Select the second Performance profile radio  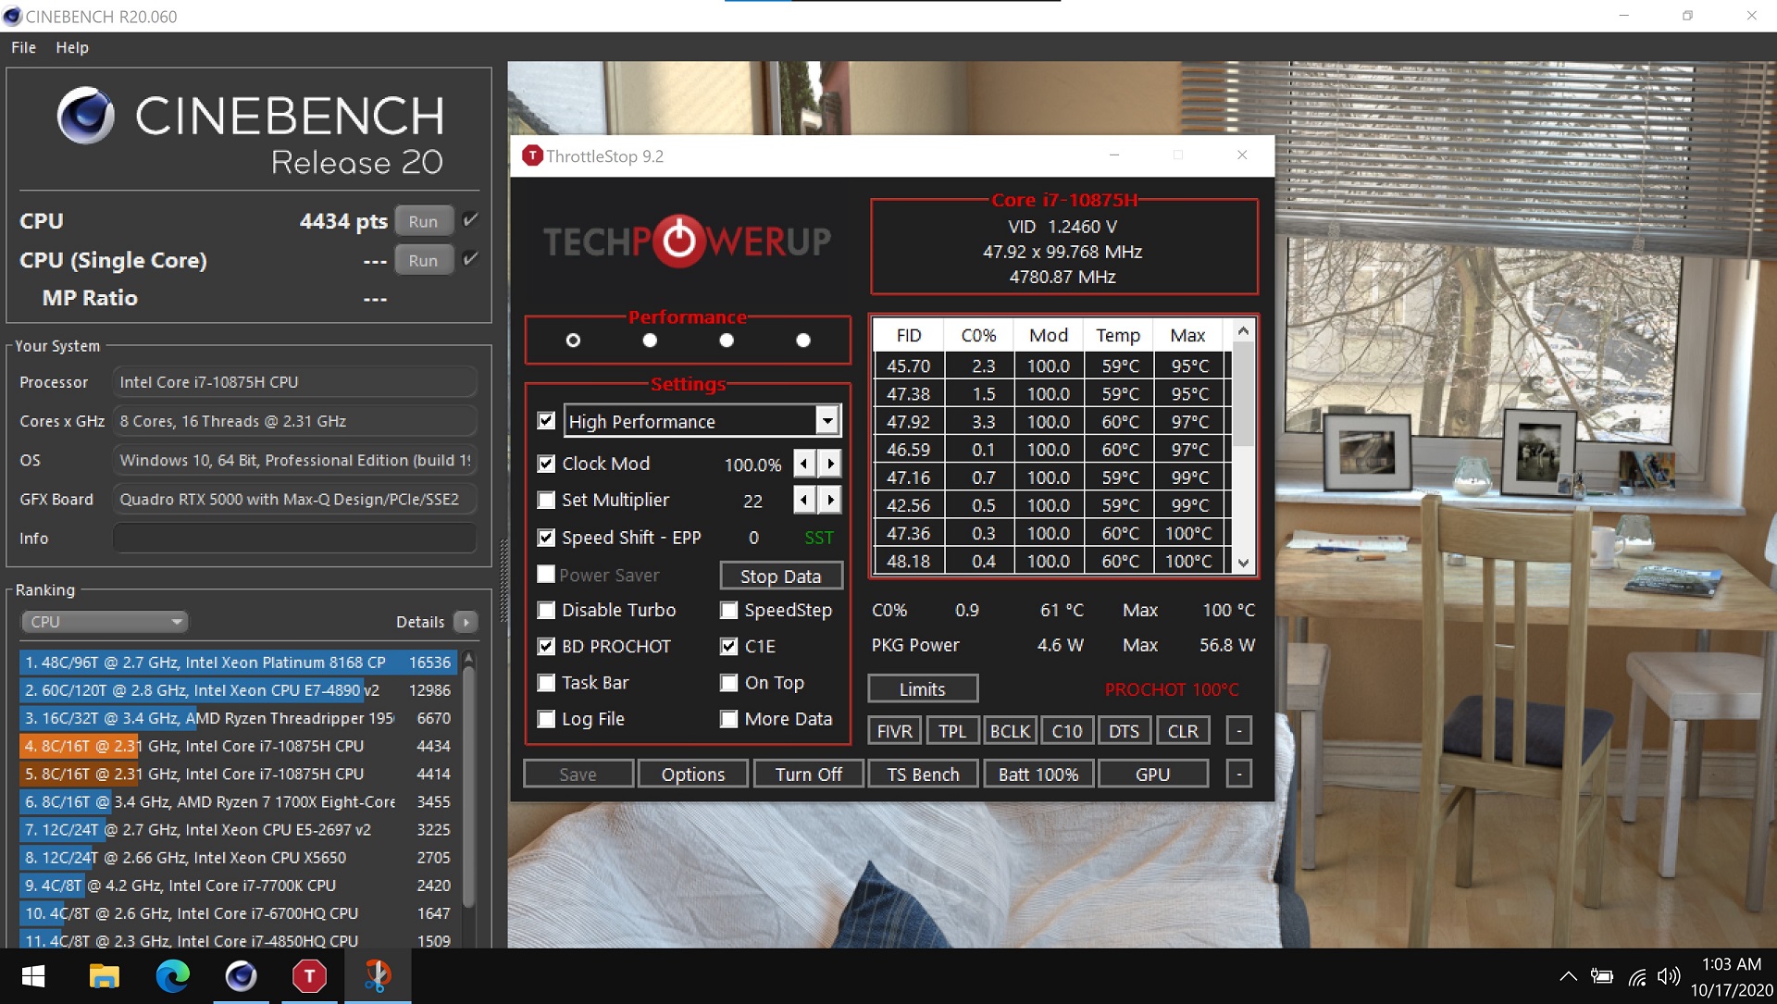click(650, 341)
